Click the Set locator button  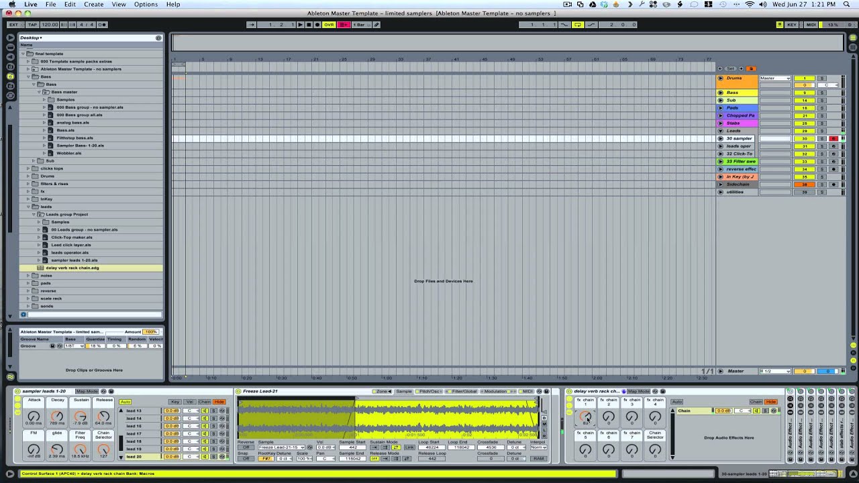731,68
